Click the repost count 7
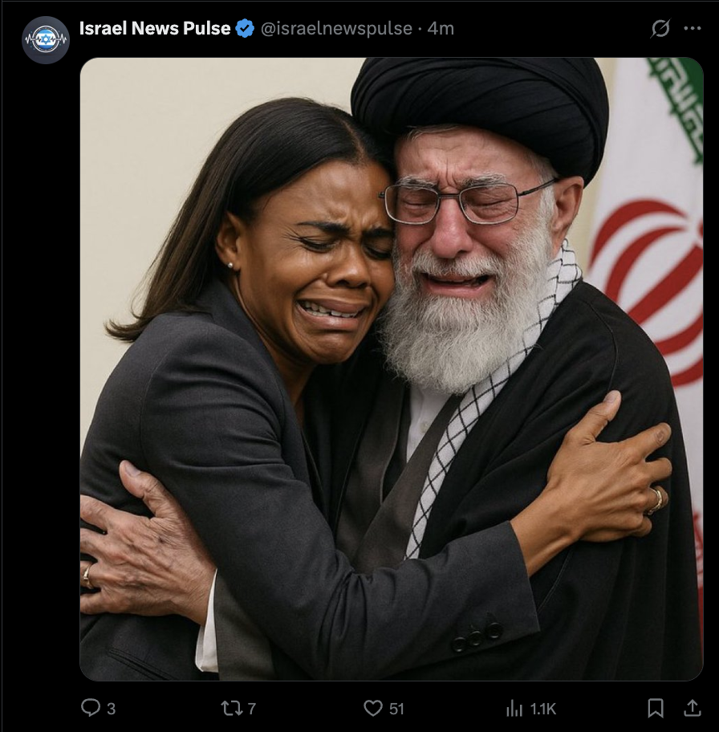 point(252,709)
